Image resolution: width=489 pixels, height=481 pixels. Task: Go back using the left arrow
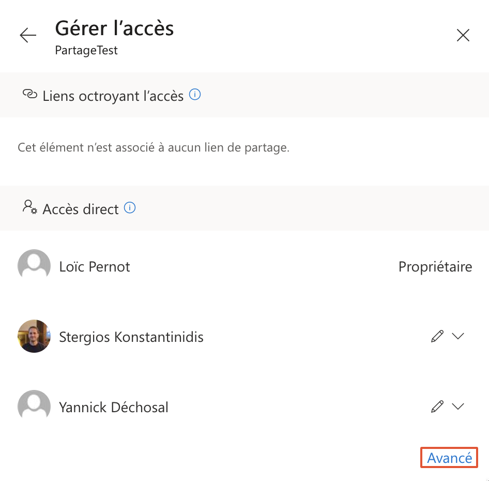click(x=28, y=35)
